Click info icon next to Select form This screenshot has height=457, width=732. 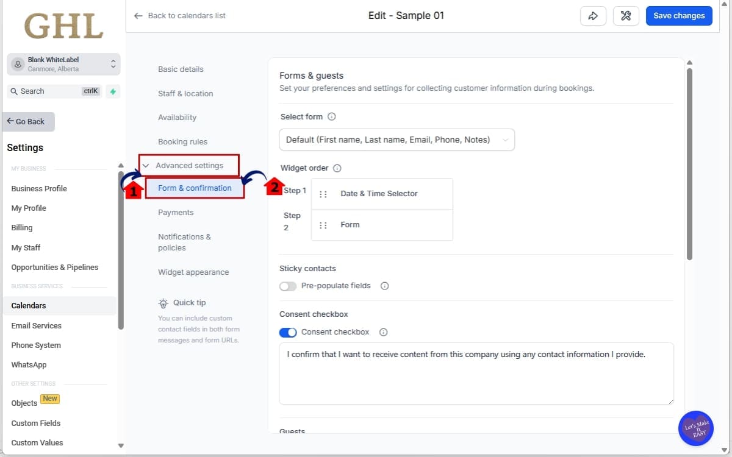point(332,117)
